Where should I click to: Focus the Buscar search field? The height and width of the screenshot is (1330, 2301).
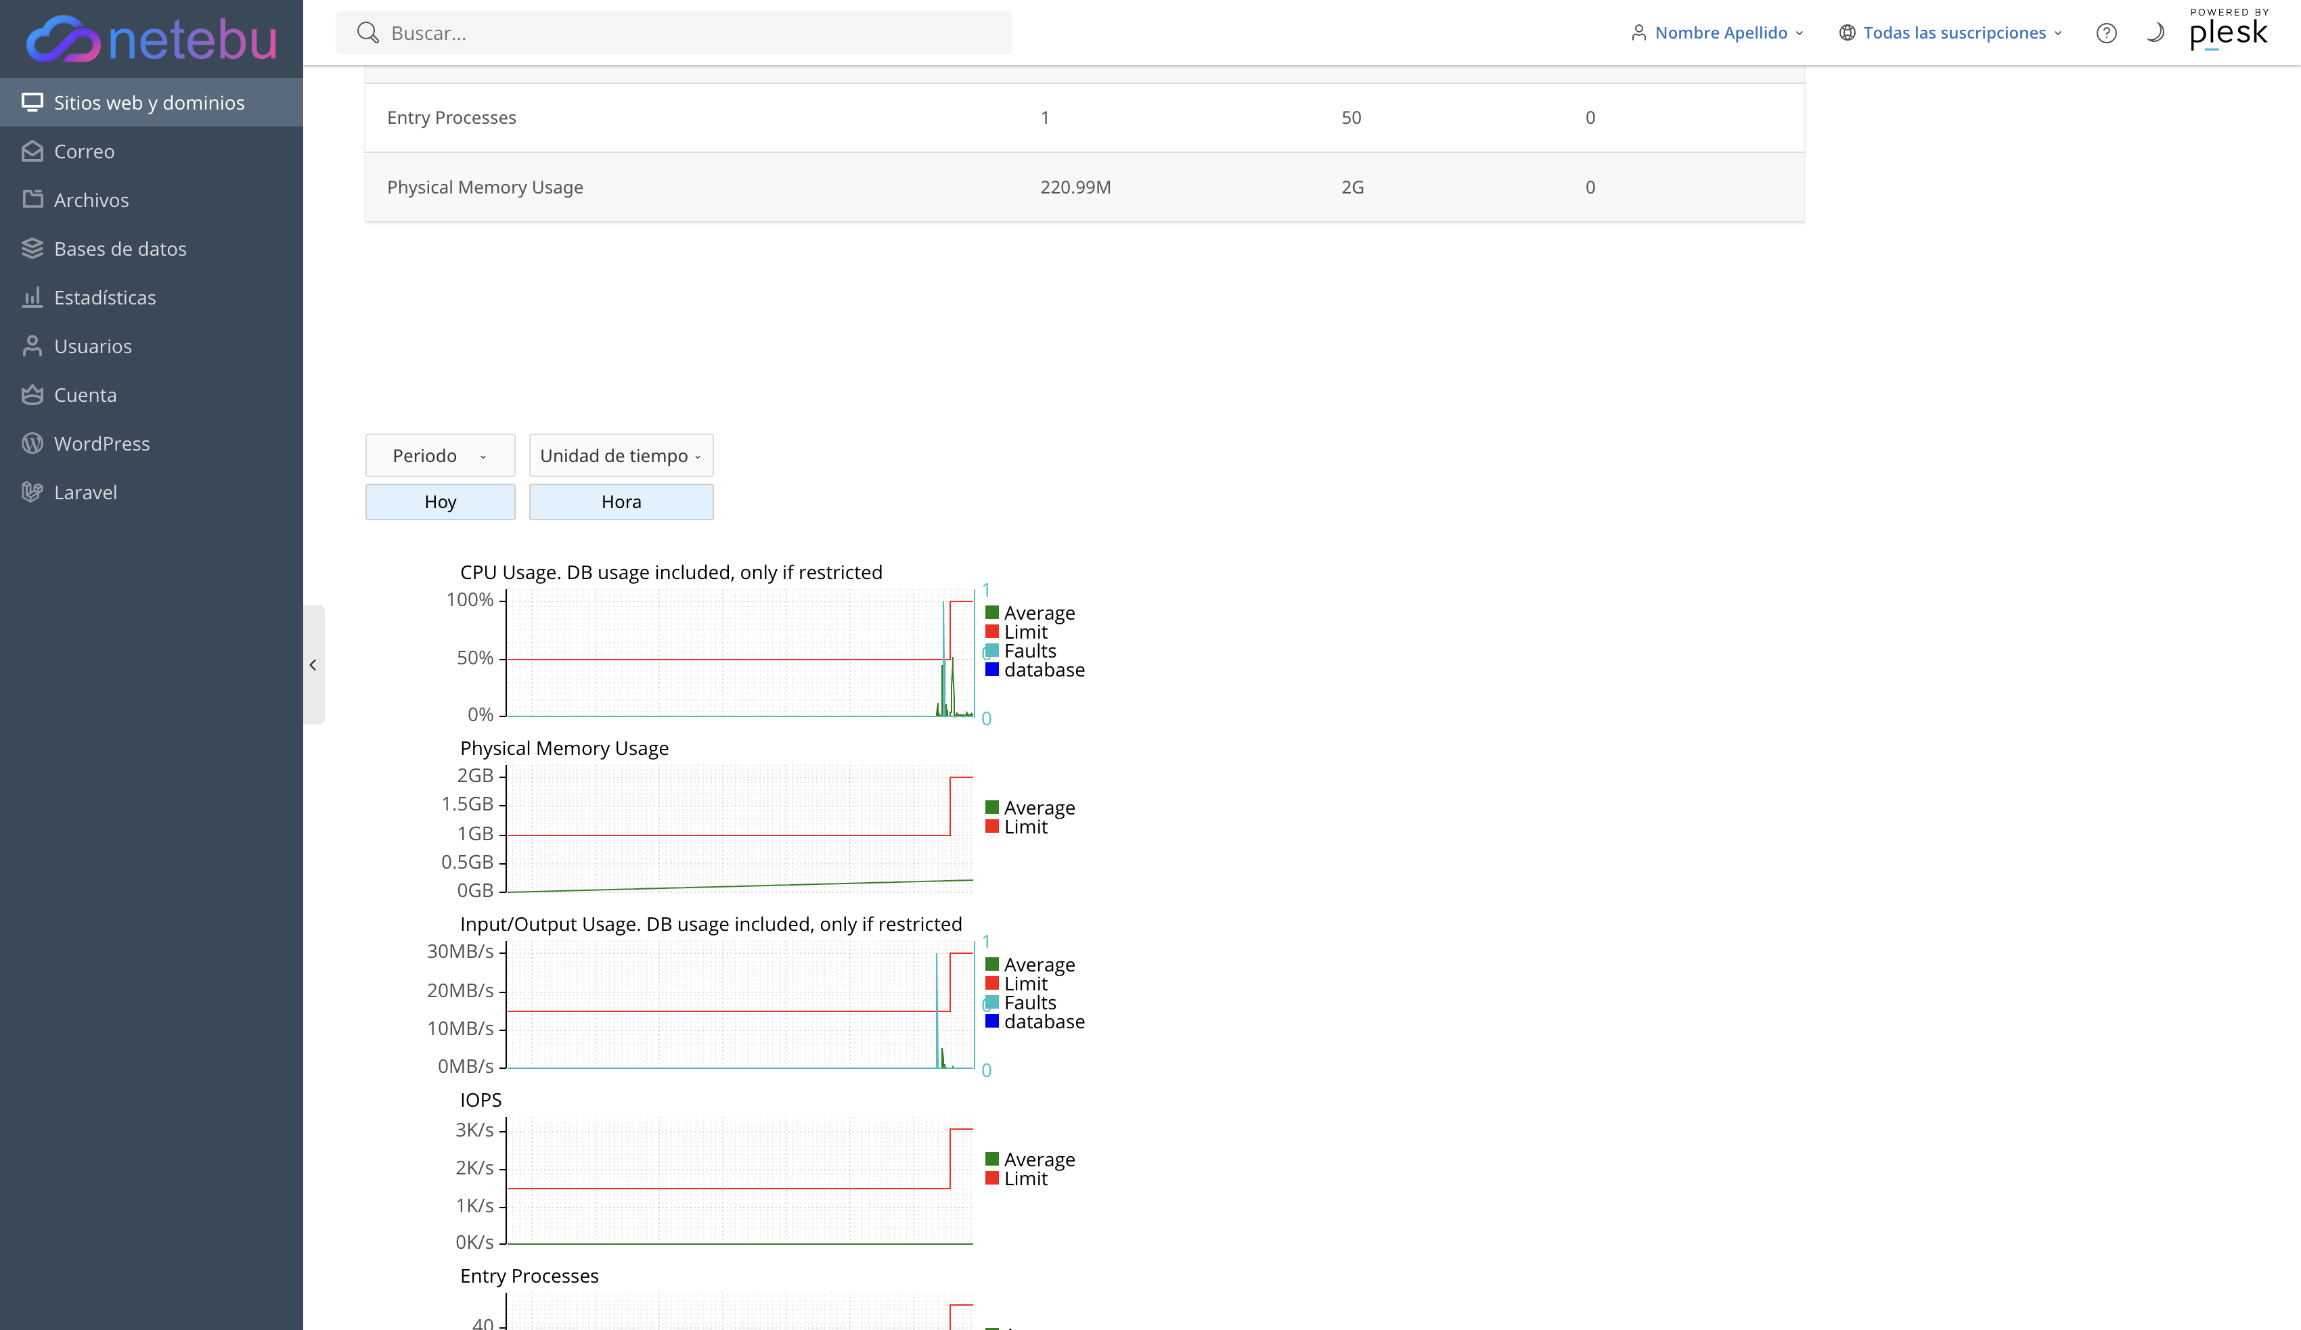674,33
